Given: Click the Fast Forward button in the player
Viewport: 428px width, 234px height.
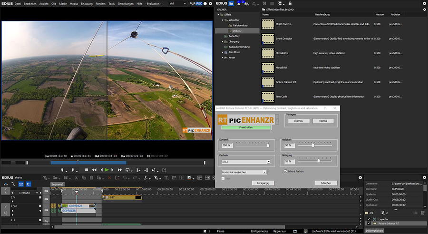Looking at the screenshot, I should point(119,170).
